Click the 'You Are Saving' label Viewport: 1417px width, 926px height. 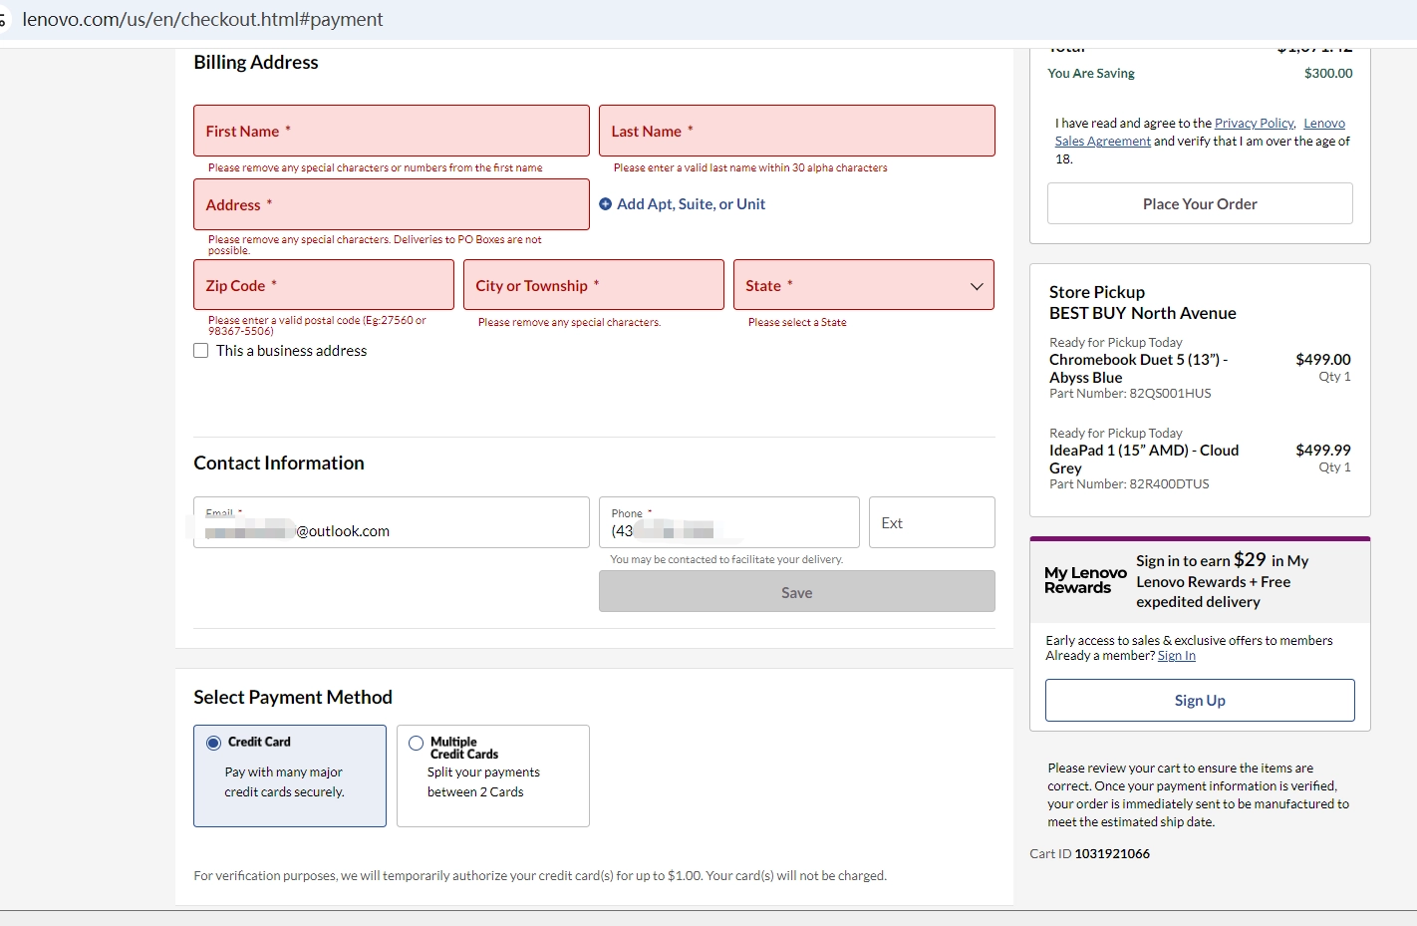(x=1091, y=74)
